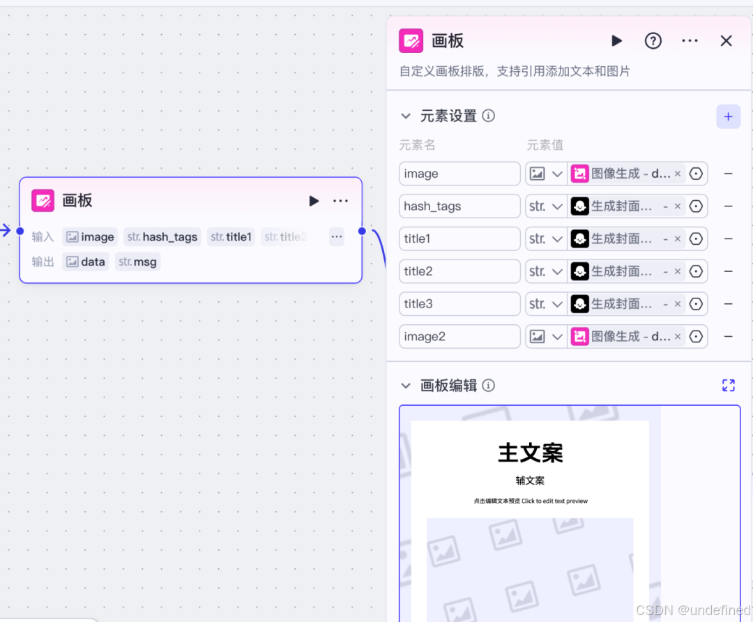Open help for 画板 panel
753x622 pixels.
[653, 41]
